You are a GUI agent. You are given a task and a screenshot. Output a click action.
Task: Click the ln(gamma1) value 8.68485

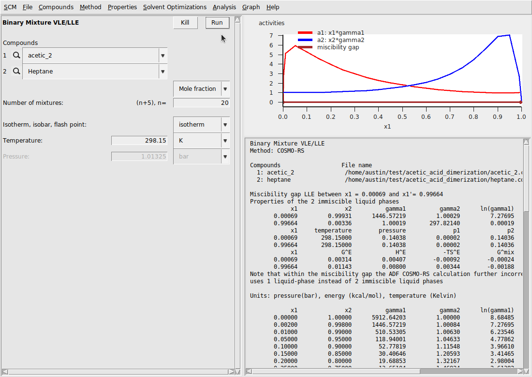pos(502,318)
